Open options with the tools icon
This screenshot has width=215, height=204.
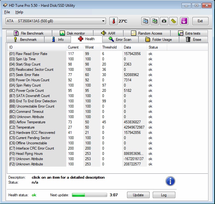pos(173,21)
